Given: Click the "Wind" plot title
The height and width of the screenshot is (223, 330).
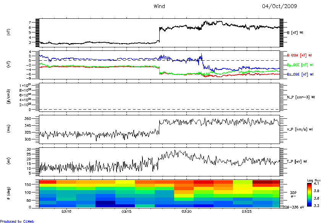Looking at the screenshot, I should coord(159,6).
